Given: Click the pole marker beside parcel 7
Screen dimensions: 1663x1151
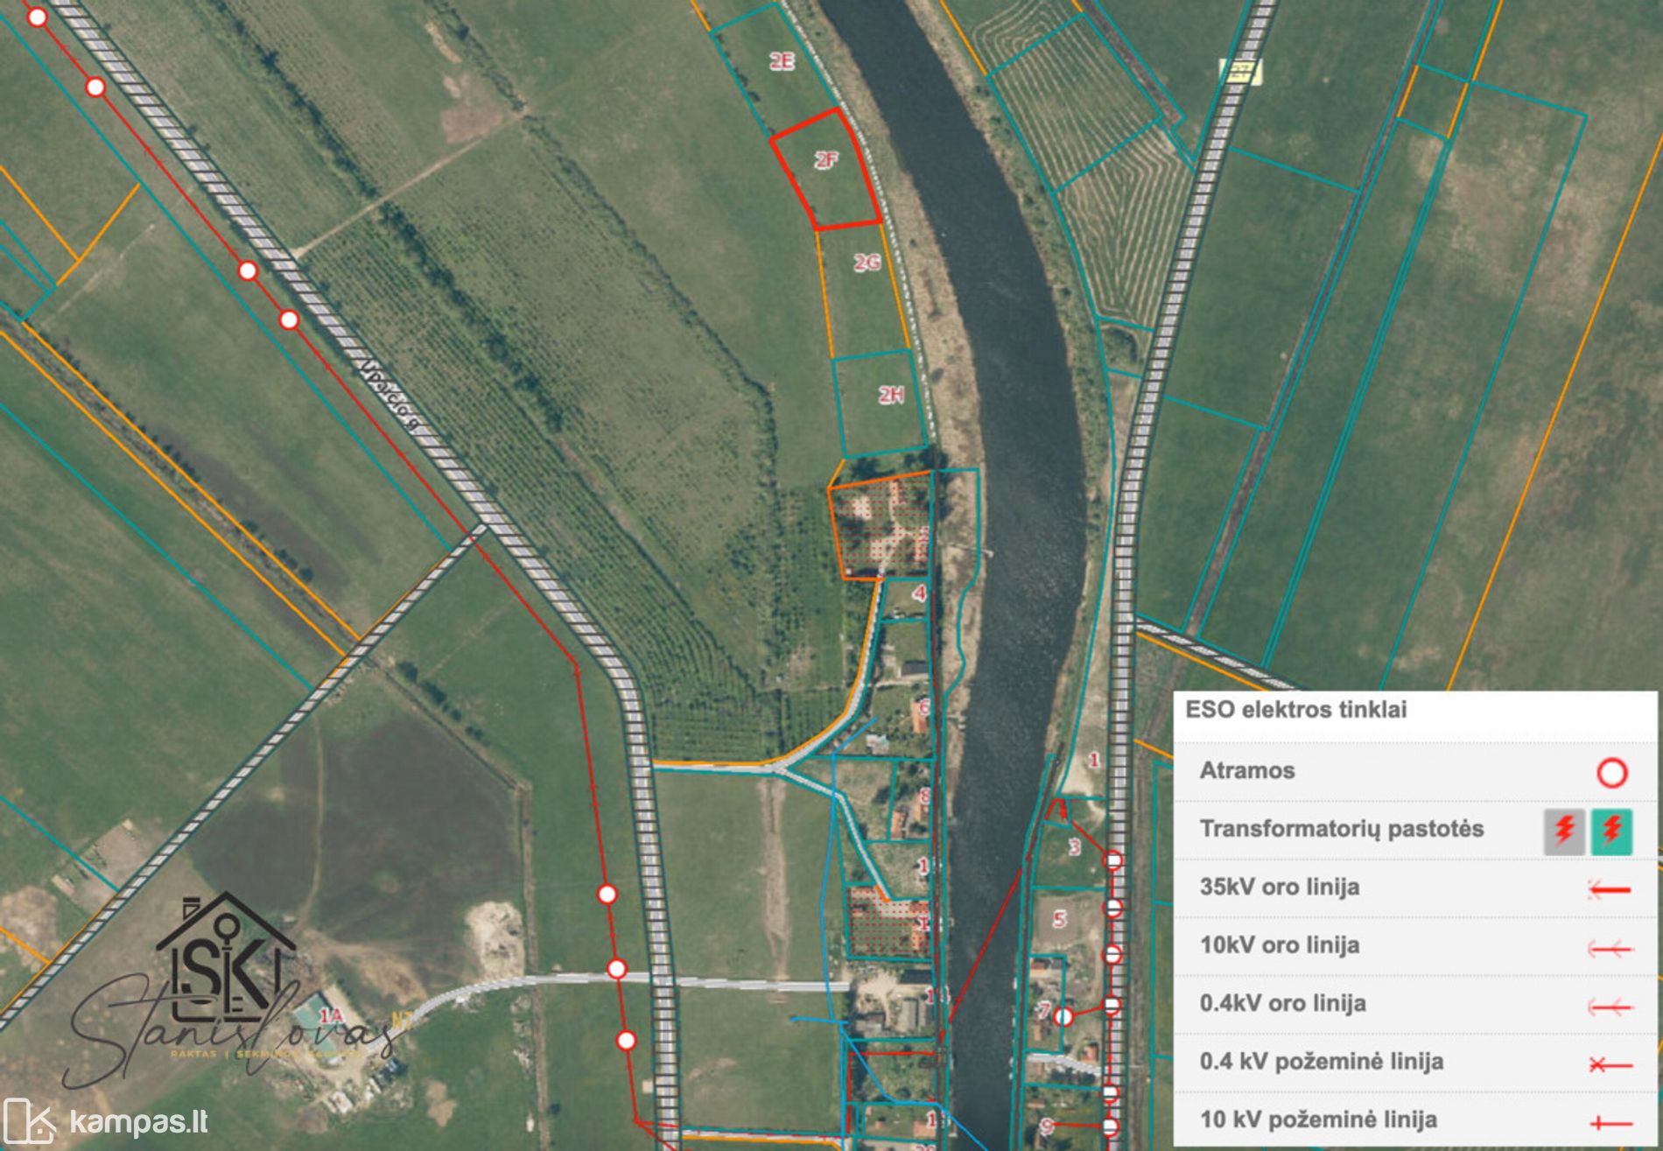Looking at the screenshot, I should (1063, 1016).
